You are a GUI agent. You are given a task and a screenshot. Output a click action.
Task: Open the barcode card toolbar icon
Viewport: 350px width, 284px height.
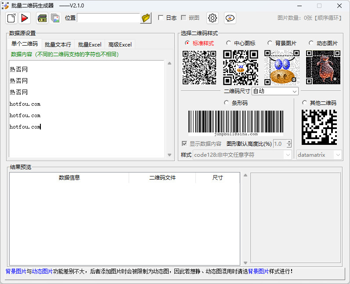(x=42, y=18)
